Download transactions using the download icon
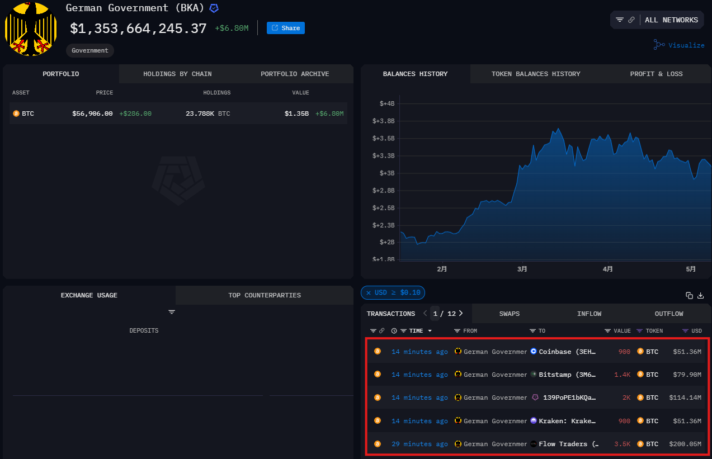The width and height of the screenshot is (712, 459). click(x=700, y=295)
